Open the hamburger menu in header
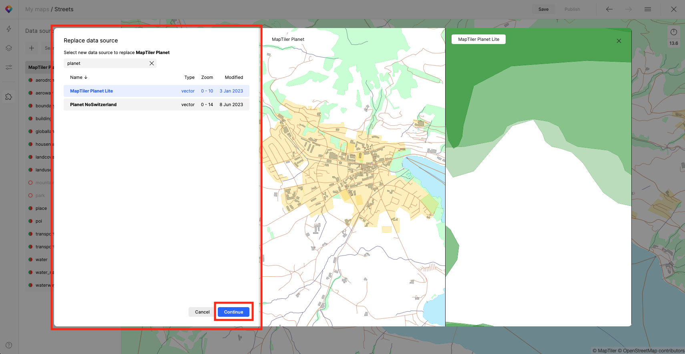685x354 pixels. [x=647, y=9]
